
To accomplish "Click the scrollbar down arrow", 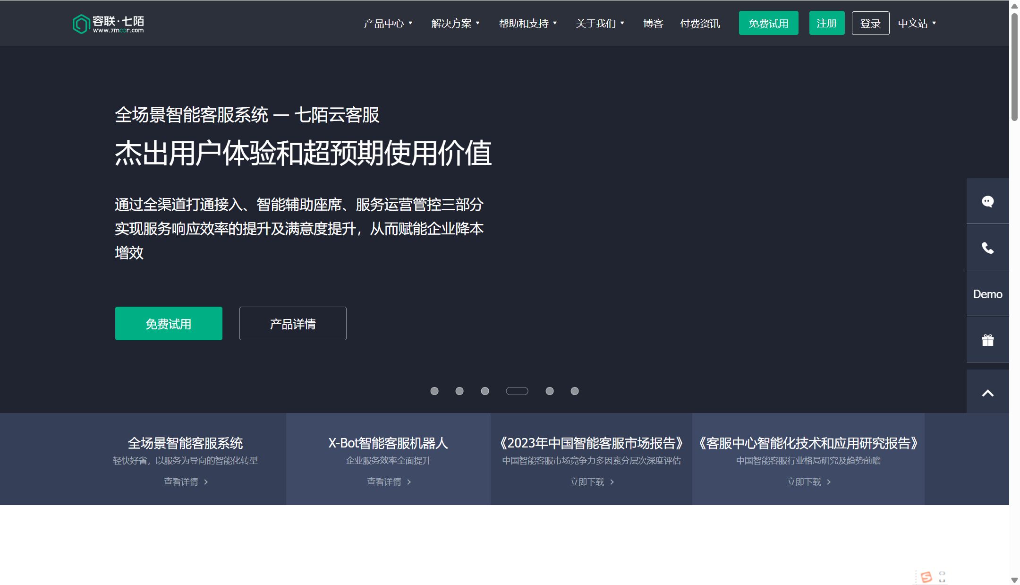I will [1014, 580].
